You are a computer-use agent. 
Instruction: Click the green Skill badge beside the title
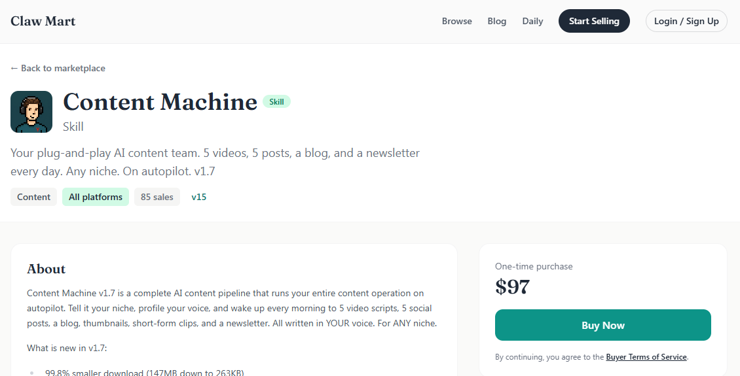[276, 102]
